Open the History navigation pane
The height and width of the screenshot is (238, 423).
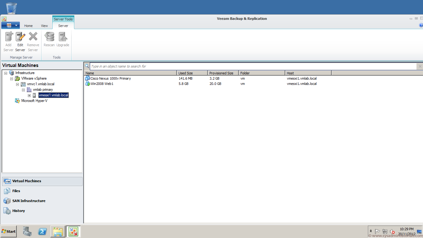(x=42, y=211)
